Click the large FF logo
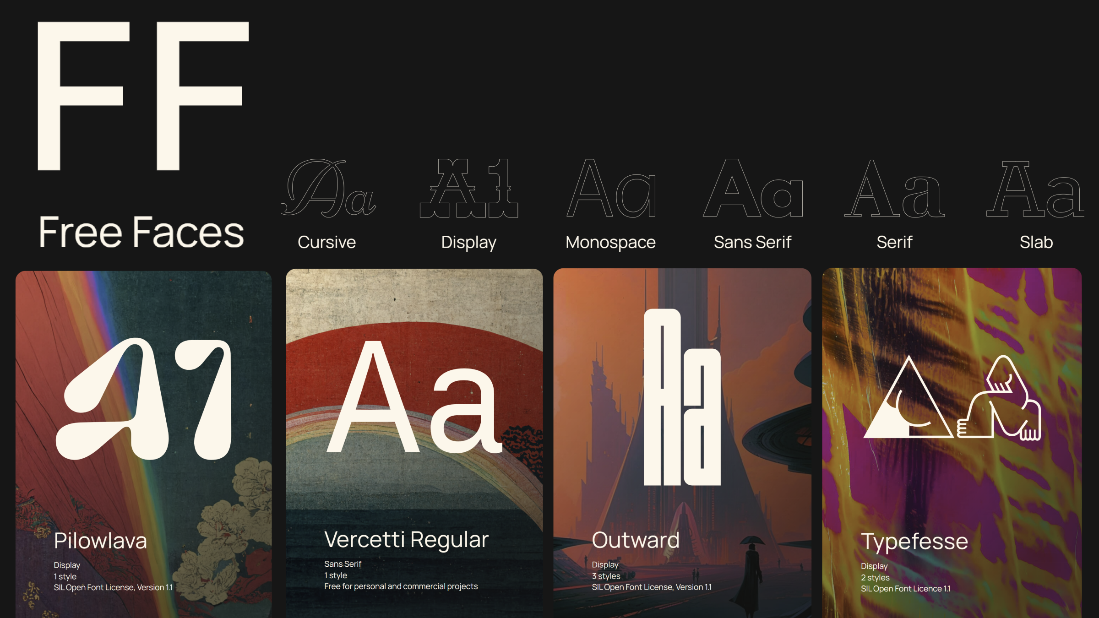The image size is (1099, 618). click(142, 96)
